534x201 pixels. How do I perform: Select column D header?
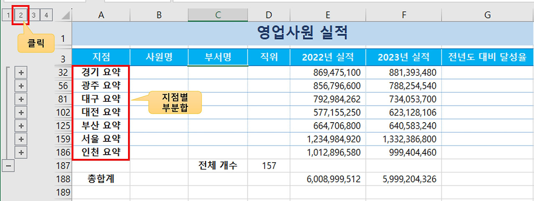(x=269, y=15)
